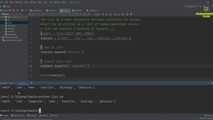The width and height of the screenshot is (213, 120).
Task: Open myfile.text in the project tree
Action: coord(10,26)
